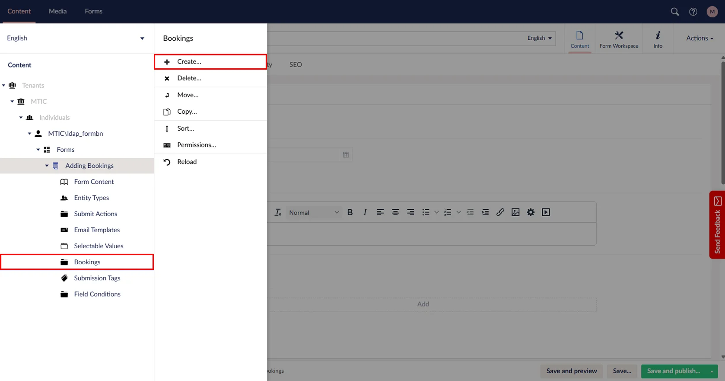
Task: Click the clear formatting icon
Action: click(x=278, y=212)
